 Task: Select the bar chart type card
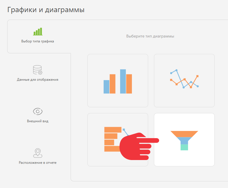point(118,81)
